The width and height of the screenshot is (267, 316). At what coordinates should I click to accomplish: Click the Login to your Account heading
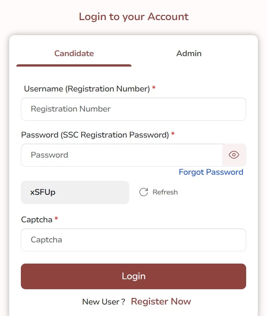[134, 16]
